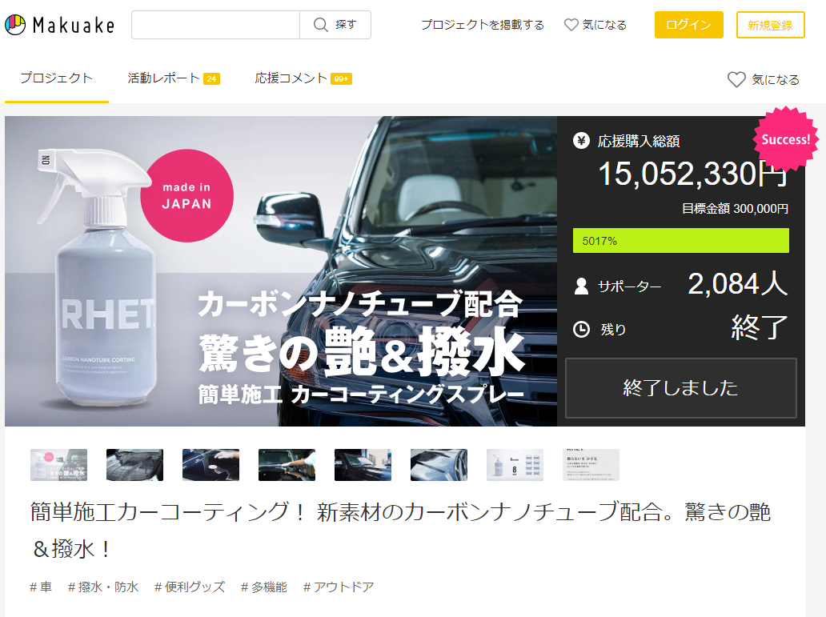Click the 目標金額 300,000円 text
Viewport: 826px width, 617px height.
click(735, 209)
